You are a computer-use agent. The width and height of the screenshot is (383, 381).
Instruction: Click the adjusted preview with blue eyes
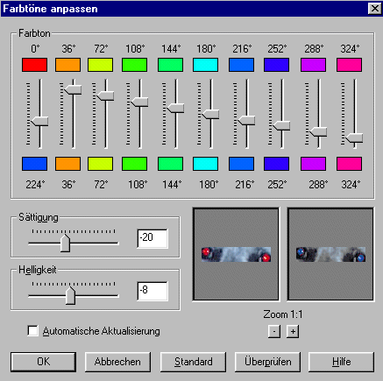click(x=330, y=254)
